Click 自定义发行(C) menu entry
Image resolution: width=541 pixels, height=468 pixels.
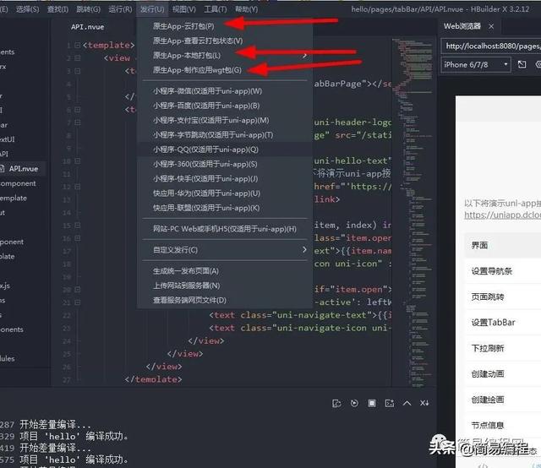(x=225, y=250)
